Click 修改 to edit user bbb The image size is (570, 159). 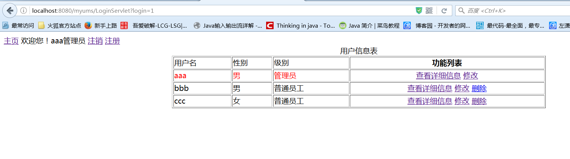point(462,89)
